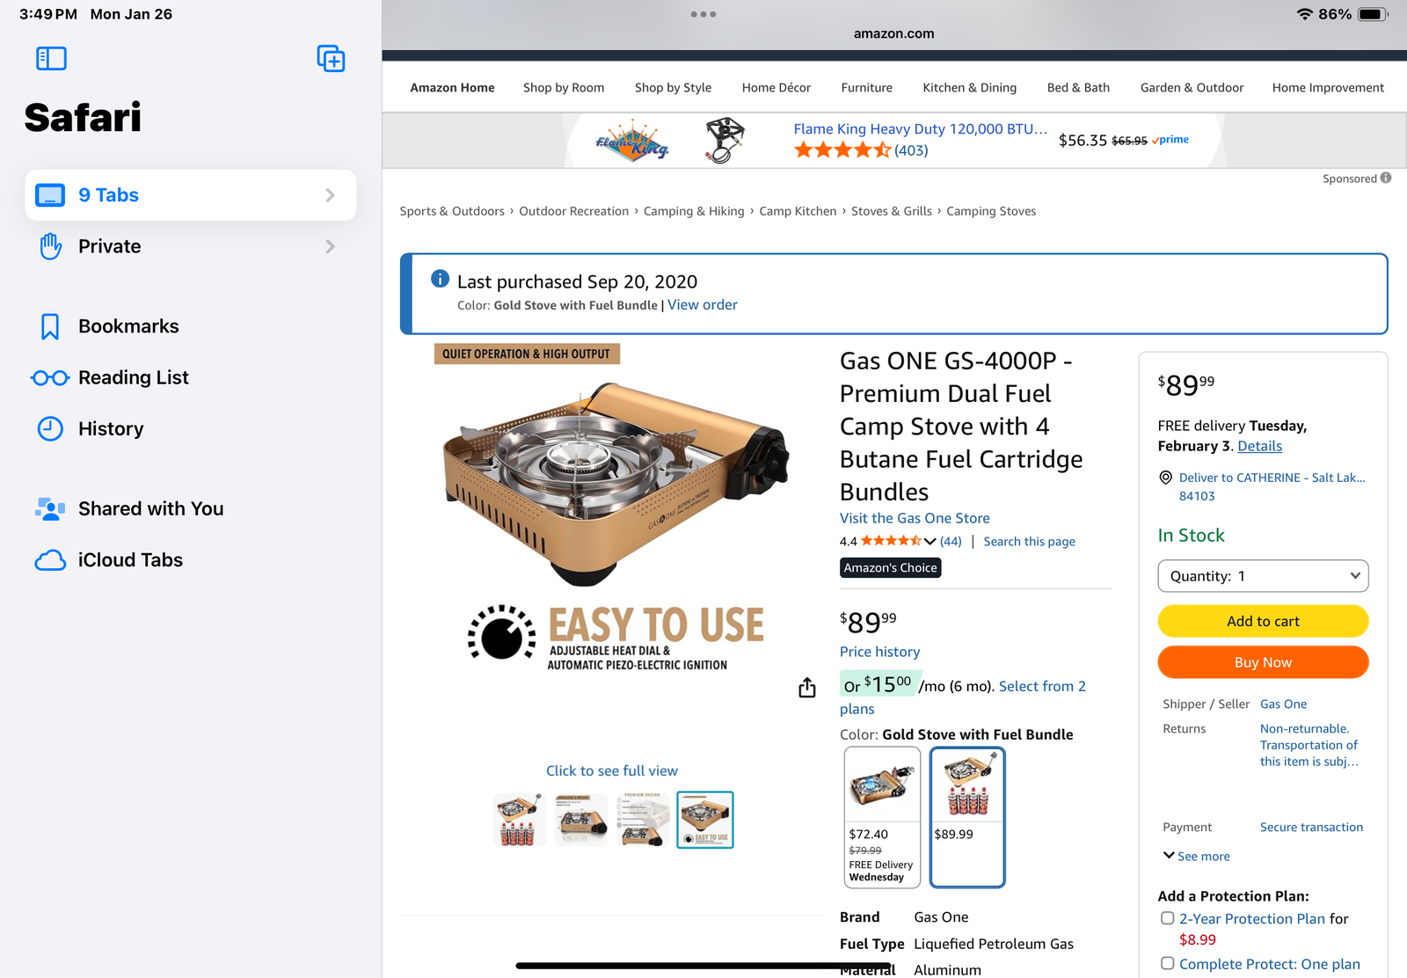Expand the 9 Tabs group

tap(191, 195)
